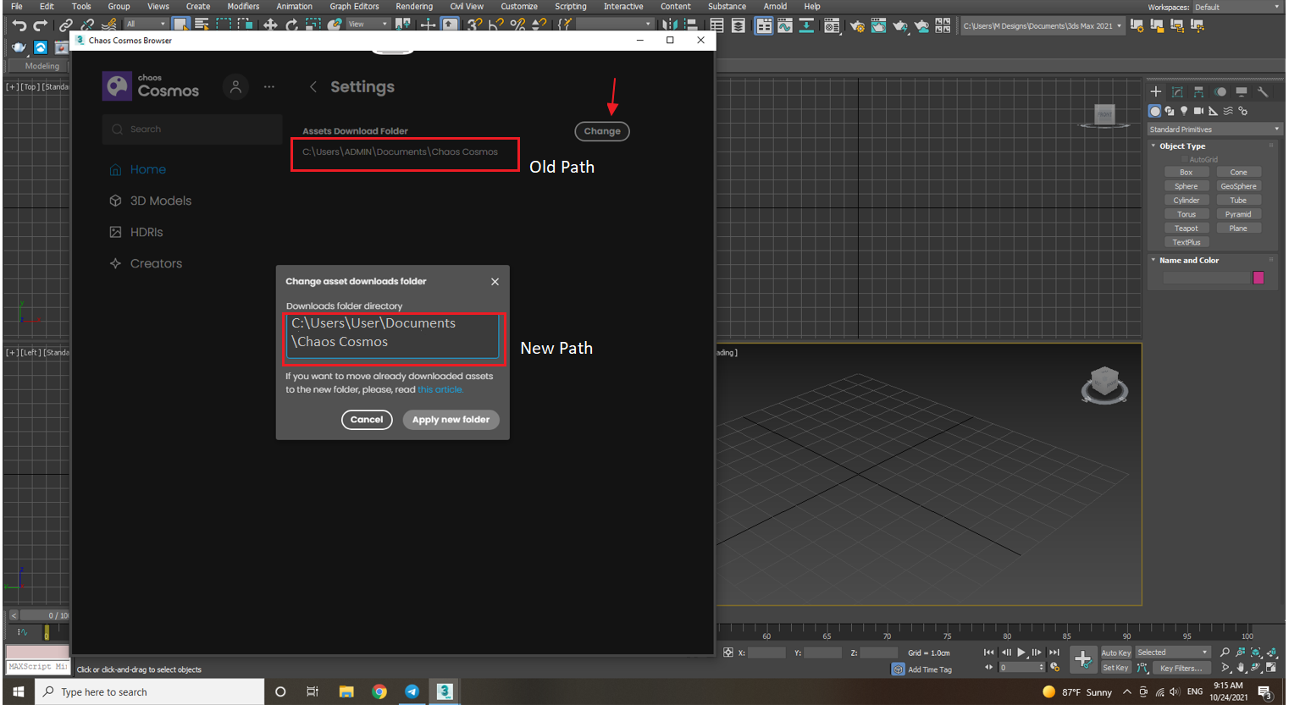Open the Cameras category in command panel
This screenshot has width=1289, height=705.
(1198, 111)
